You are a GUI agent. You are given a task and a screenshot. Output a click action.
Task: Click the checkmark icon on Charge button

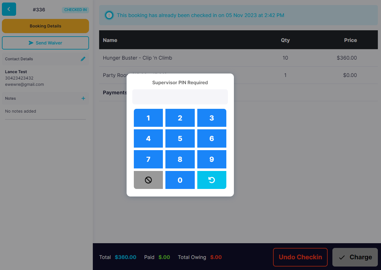point(342,257)
